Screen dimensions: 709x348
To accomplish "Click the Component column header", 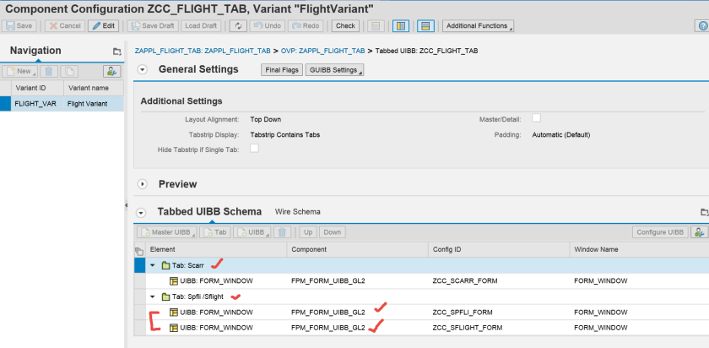I will 357,249.
